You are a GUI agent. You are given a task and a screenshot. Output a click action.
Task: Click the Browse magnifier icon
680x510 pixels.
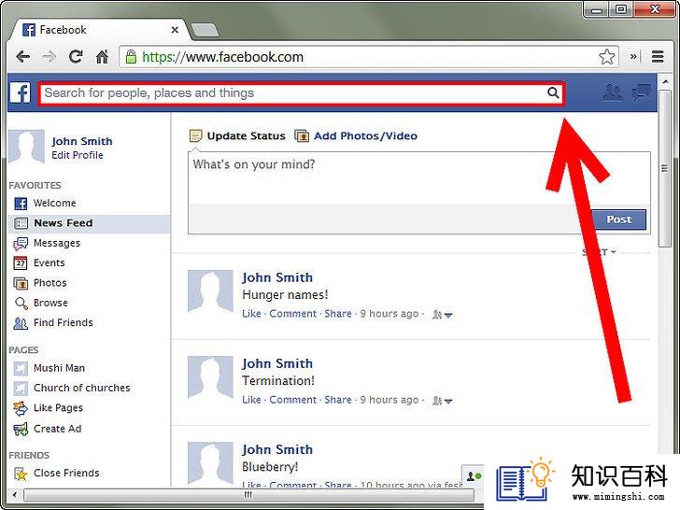click(x=21, y=303)
